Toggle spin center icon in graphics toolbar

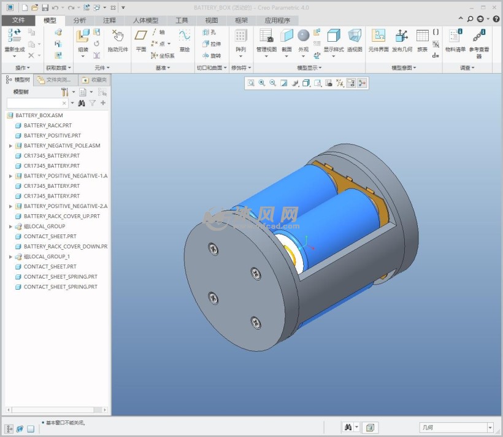(x=362, y=83)
